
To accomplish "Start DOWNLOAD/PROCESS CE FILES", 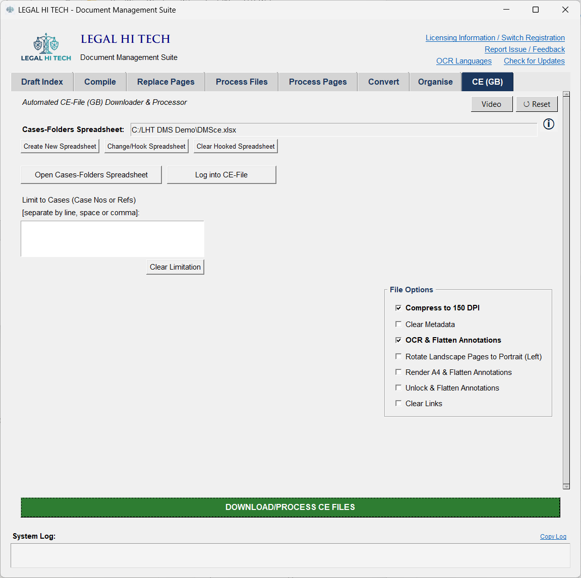I will coord(290,507).
